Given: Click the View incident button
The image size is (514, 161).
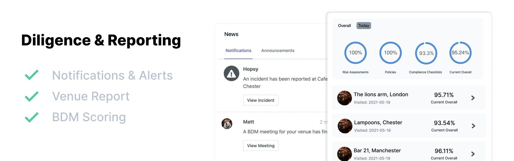Looking at the screenshot, I should pos(261,100).
